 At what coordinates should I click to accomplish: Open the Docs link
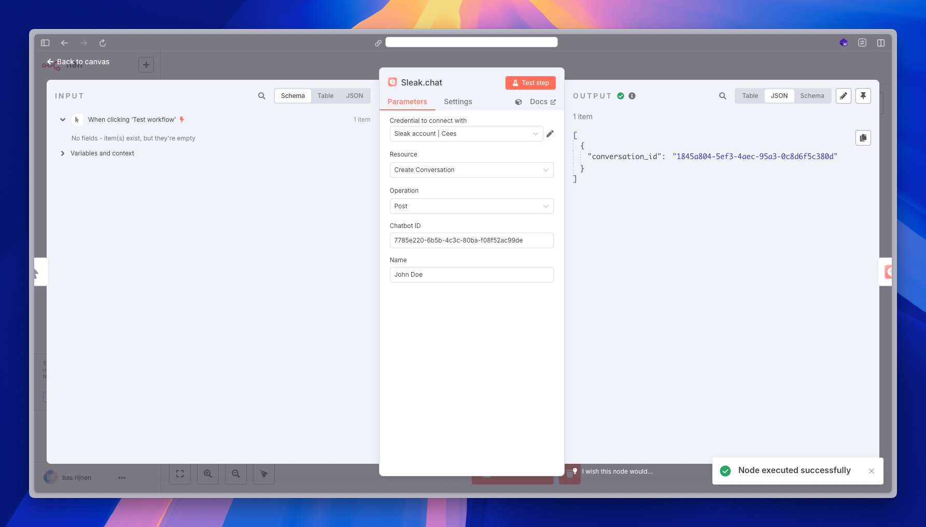tap(543, 102)
